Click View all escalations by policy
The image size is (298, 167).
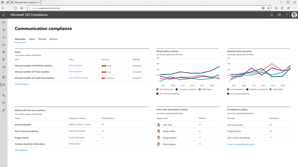(x=241, y=144)
